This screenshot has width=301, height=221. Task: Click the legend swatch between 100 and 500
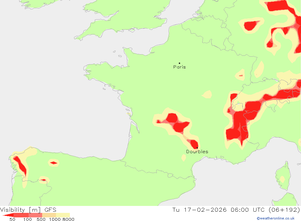tap(35, 215)
